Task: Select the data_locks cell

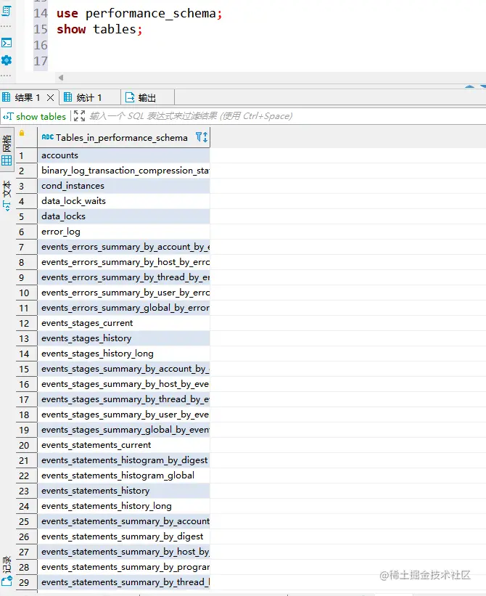Action: click(x=123, y=216)
